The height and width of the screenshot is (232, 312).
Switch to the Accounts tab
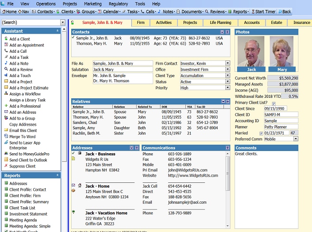(x=252, y=23)
